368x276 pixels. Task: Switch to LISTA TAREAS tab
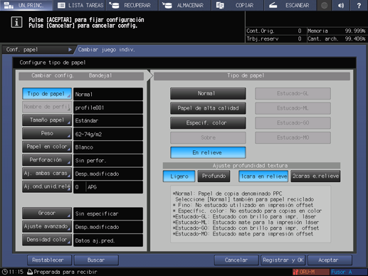[80, 5]
